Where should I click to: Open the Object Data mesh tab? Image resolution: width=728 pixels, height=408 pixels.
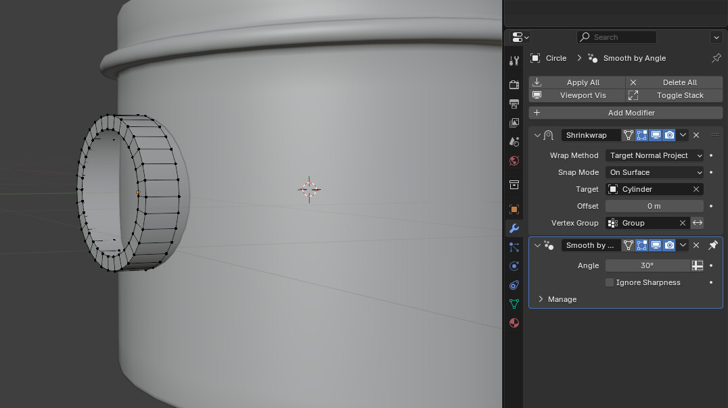(x=514, y=304)
